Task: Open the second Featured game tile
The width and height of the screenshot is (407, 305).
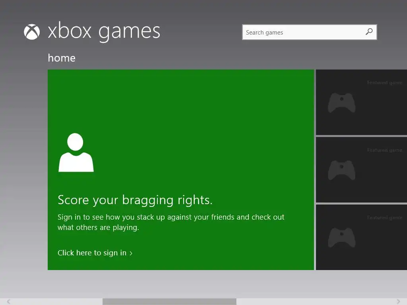Action: point(361,170)
